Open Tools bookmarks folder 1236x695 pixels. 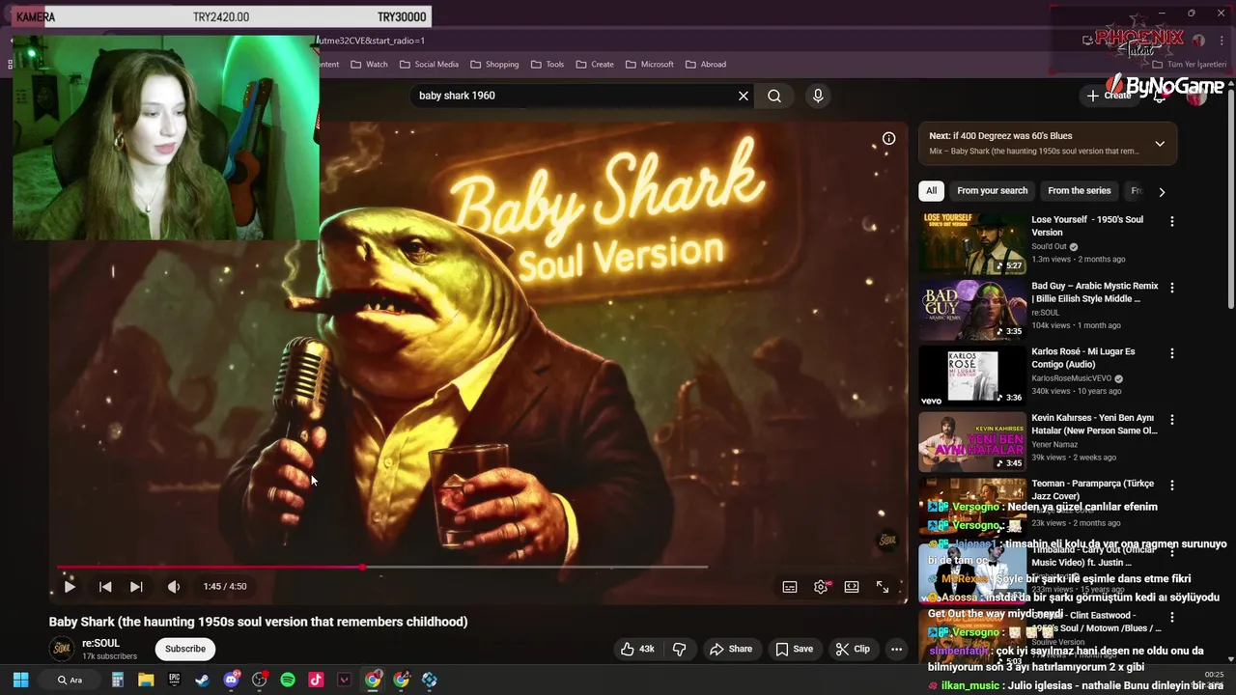(x=547, y=65)
